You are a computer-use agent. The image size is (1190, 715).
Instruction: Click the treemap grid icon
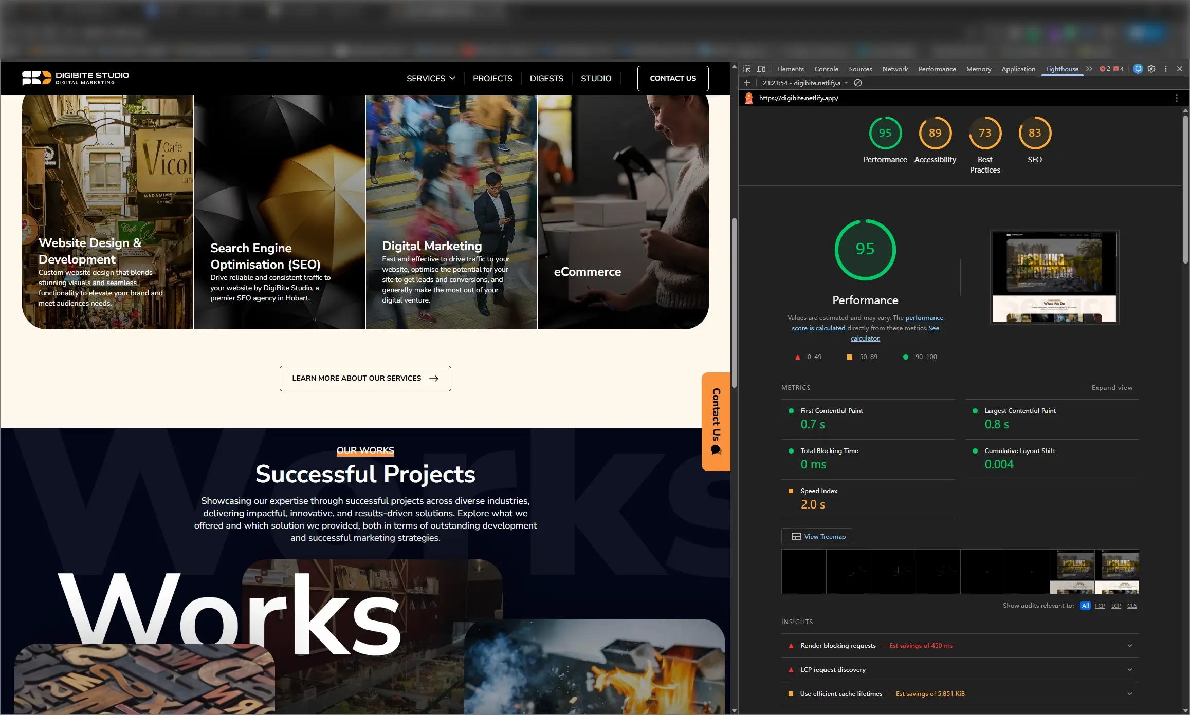(x=796, y=536)
